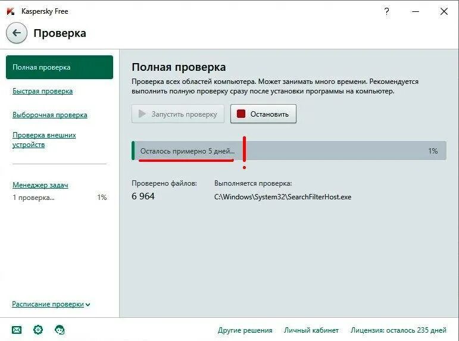Click Лицензия: осталось 235 дней
459x341 pixels.
click(398, 330)
